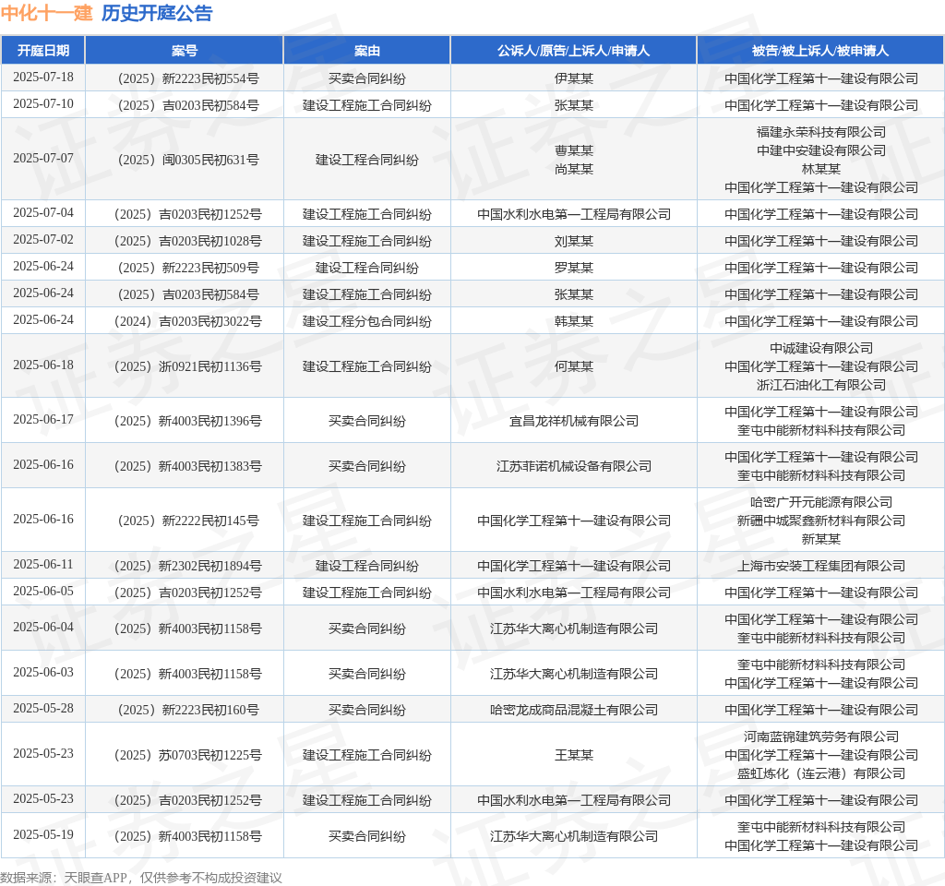Select date cell 2025-06-05
945x886 pixels.
click(43, 592)
